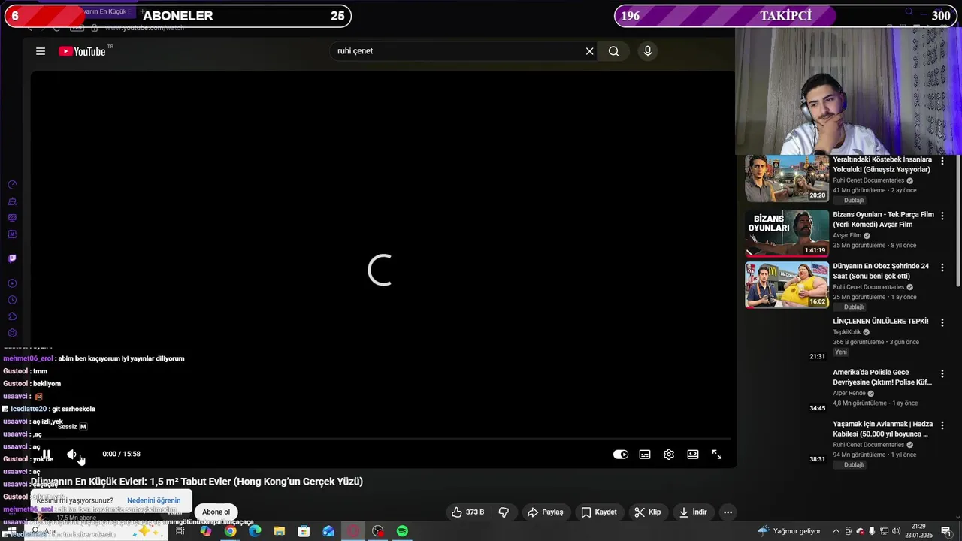Open Microsoft Edge from the taskbar

[255, 531]
